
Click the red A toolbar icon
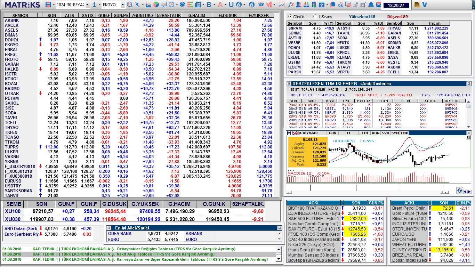pos(220,5)
